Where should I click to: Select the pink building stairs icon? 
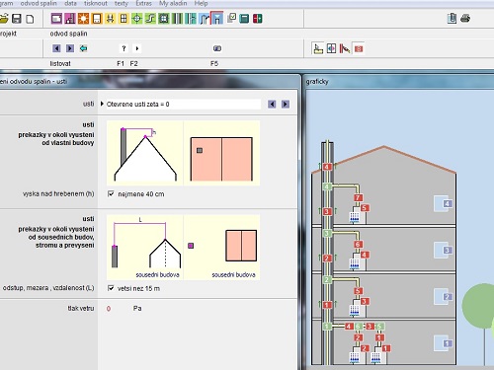[70, 19]
